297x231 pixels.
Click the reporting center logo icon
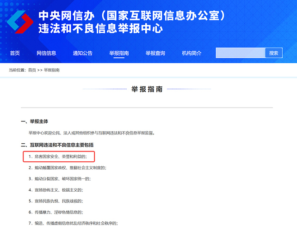click(20, 22)
